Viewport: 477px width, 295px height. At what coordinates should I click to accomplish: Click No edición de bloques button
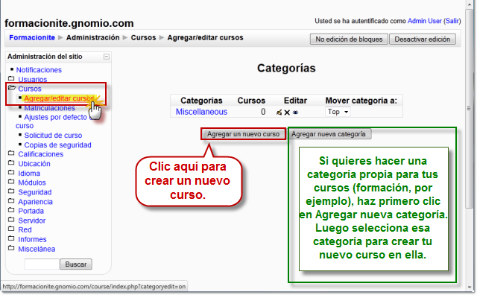click(349, 39)
